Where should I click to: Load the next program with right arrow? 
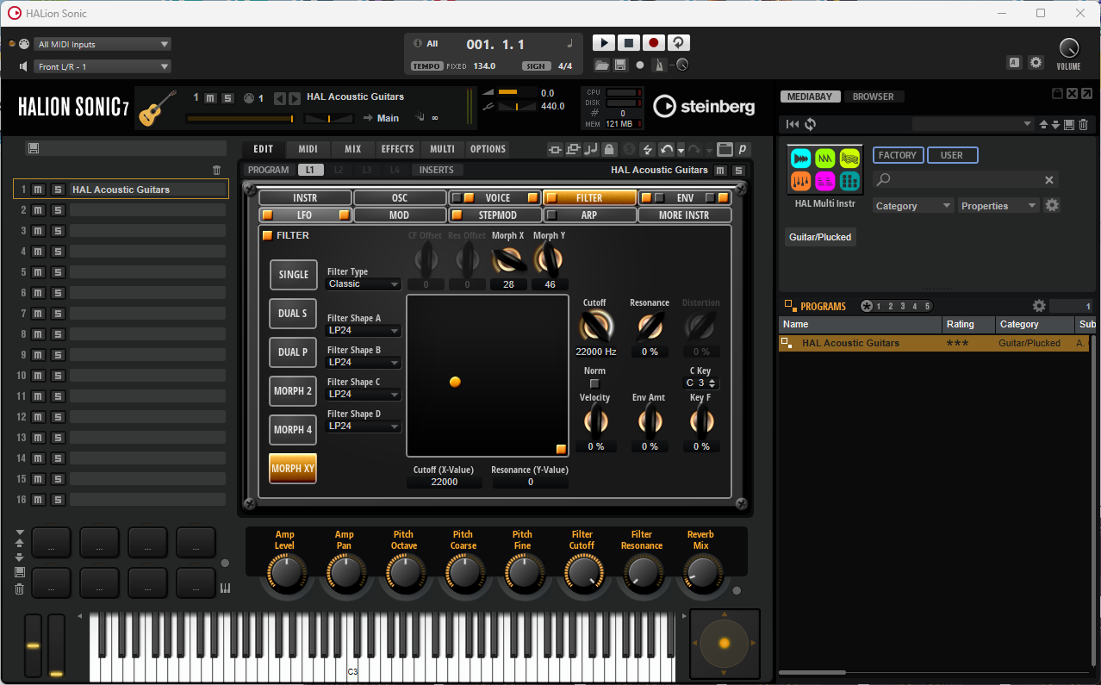pos(295,98)
